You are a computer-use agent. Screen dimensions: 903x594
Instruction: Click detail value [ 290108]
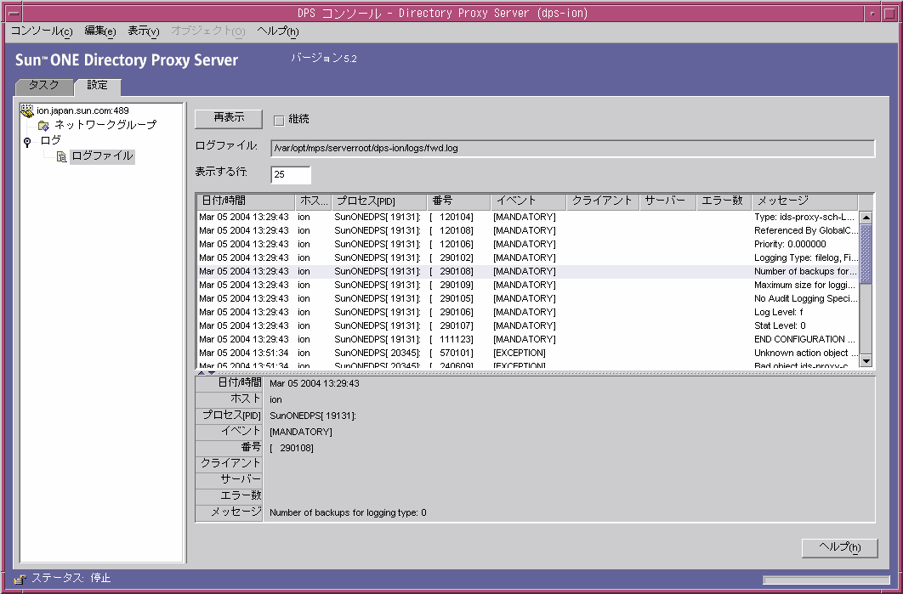(x=292, y=449)
